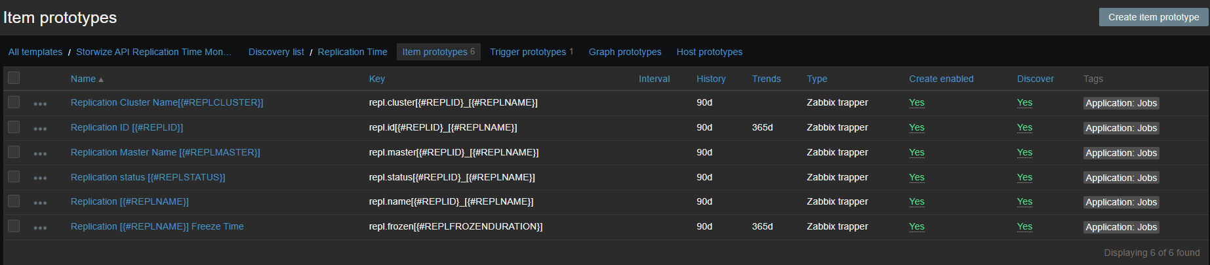Open three-dot menu for Replication Cluster Name row
This screenshot has height=265, width=1210.
point(40,104)
